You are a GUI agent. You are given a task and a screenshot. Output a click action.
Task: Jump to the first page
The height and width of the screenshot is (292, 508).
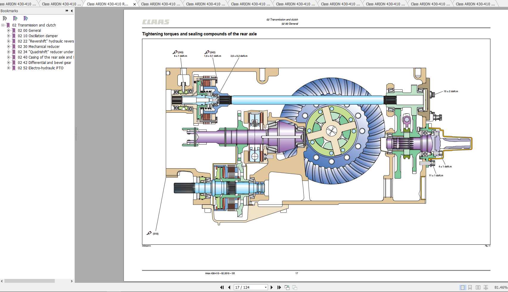[x=222, y=287]
